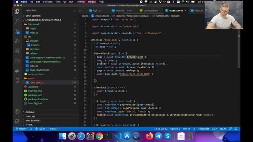Open the Terminal menu
Screen dimensions: 253x142
pyautogui.click(x=80, y=2)
